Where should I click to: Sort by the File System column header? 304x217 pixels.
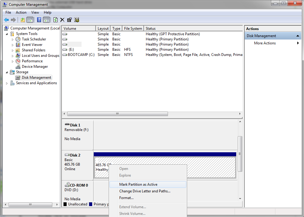pyautogui.click(x=133, y=29)
